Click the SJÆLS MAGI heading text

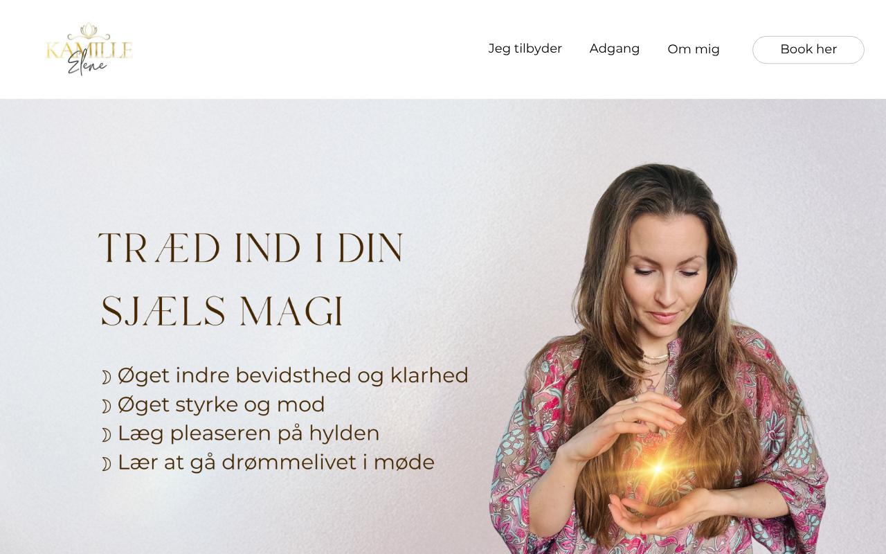[222, 312]
